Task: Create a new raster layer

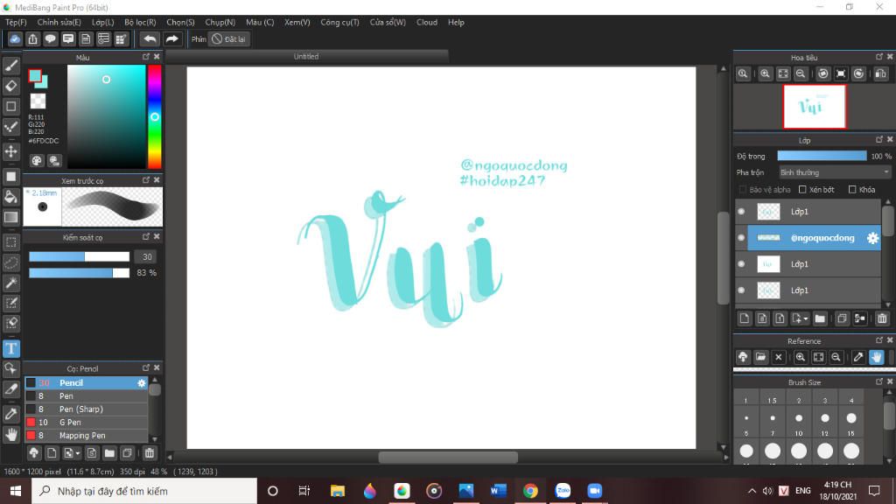Action: click(x=744, y=318)
